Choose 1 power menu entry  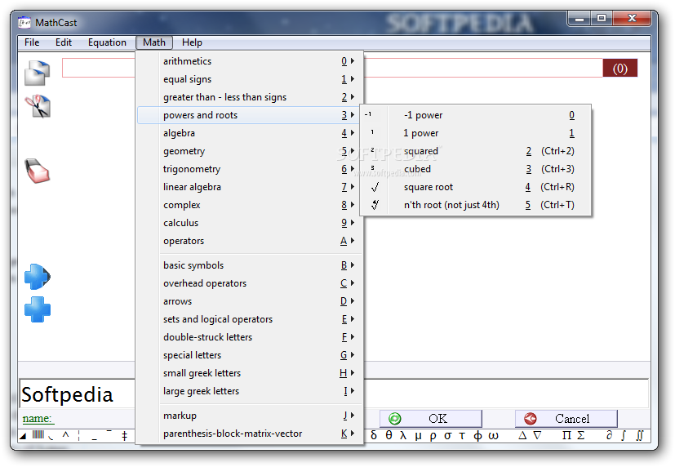pyautogui.click(x=476, y=133)
